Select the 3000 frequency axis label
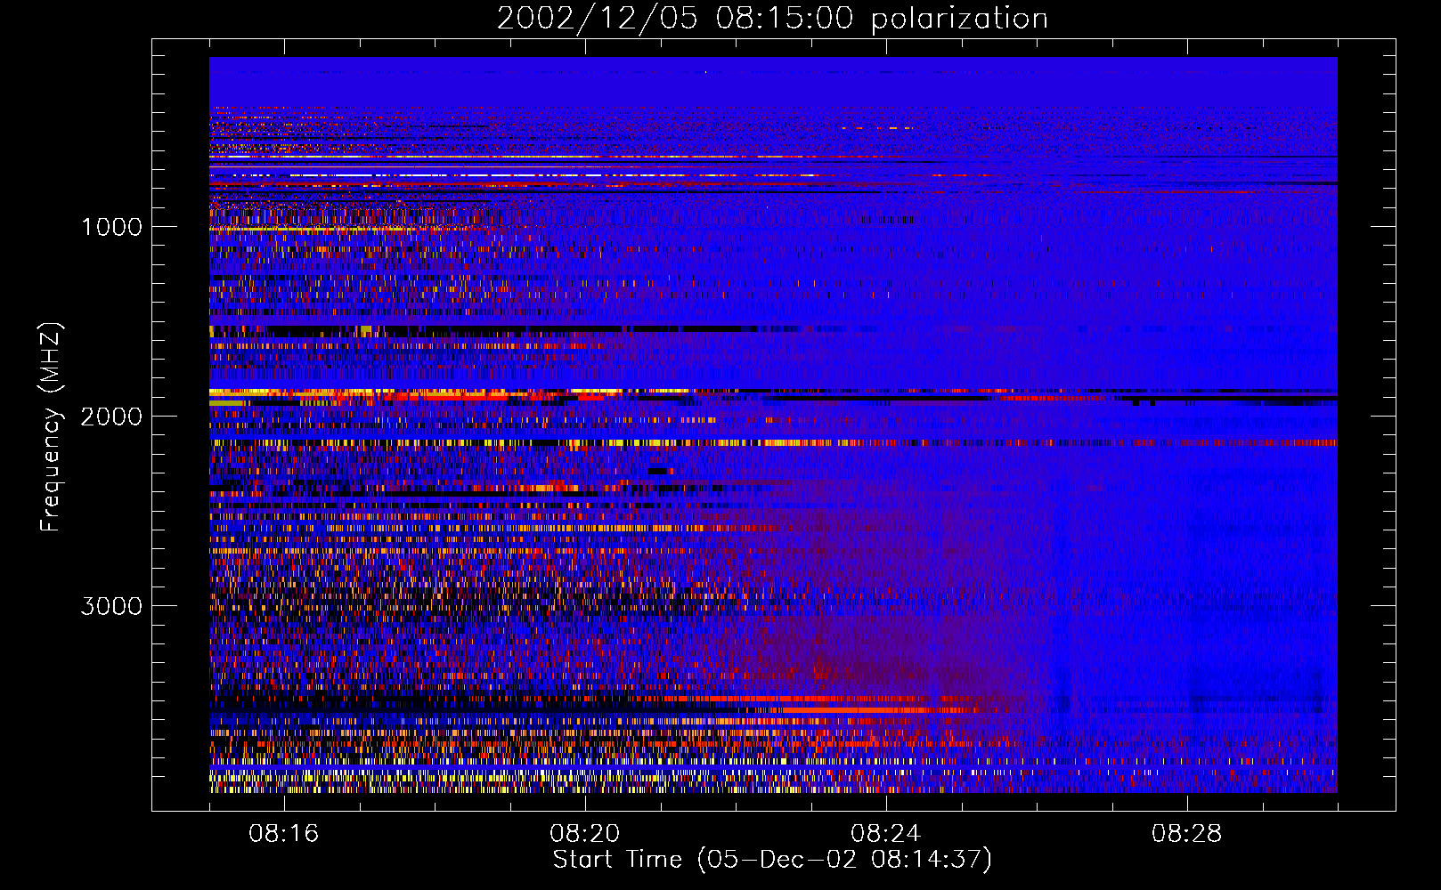This screenshot has height=890, width=1441. coord(111,606)
